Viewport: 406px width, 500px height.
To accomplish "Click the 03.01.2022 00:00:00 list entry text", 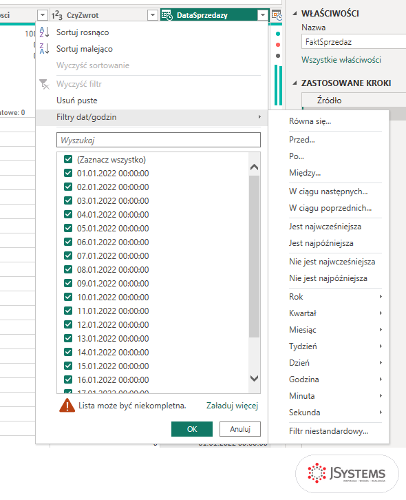I will [x=113, y=200].
